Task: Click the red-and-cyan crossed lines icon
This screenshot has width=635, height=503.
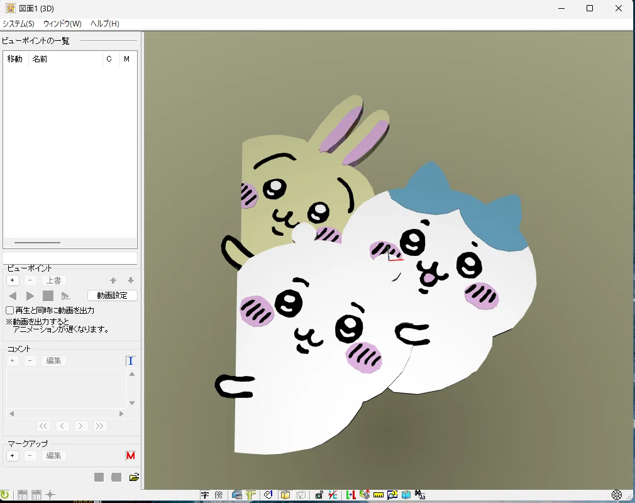Action: pos(333,495)
